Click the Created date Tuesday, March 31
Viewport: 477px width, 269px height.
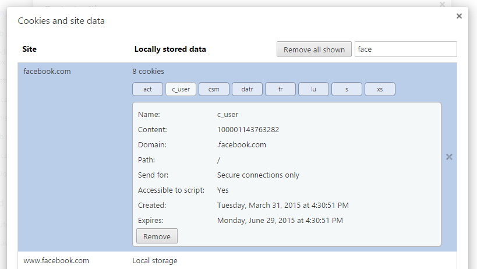[282, 206]
